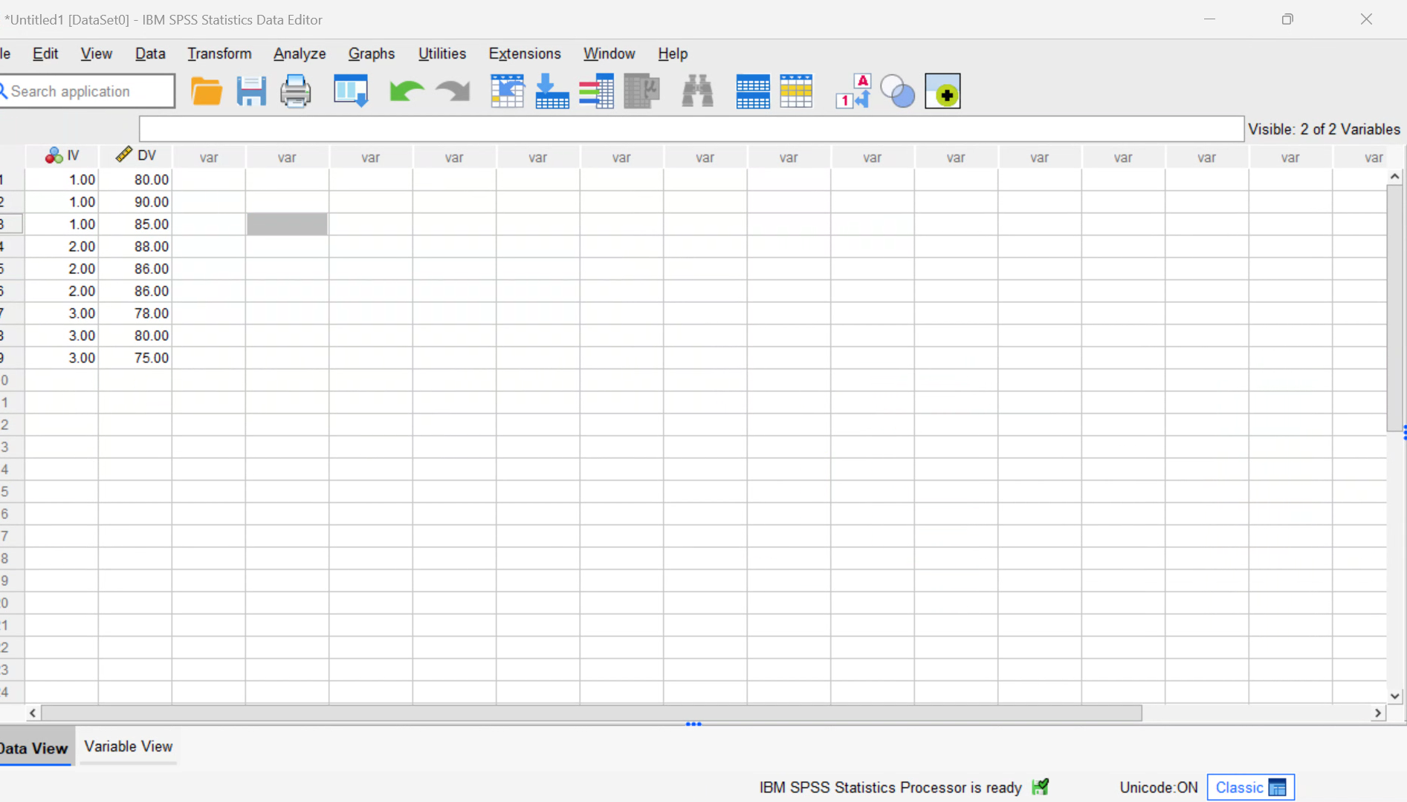Select the IV column header
The image size is (1407, 802).
click(x=62, y=156)
